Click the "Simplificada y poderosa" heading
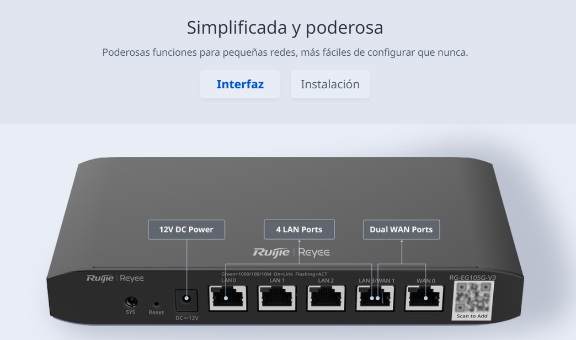 pyautogui.click(x=285, y=28)
